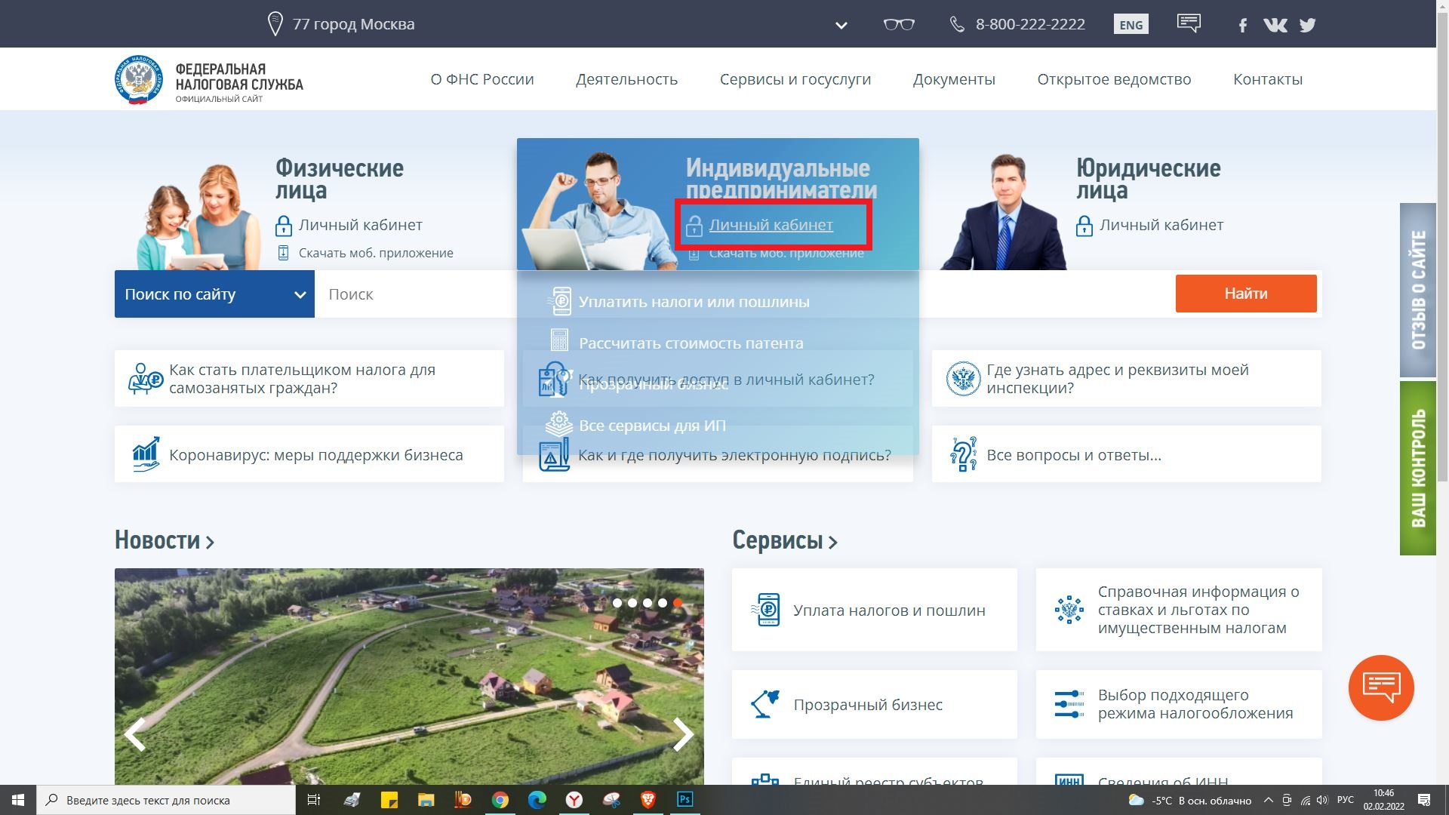Select the first news carousel dot
This screenshot has width=1449, height=815.
click(x=617, y=603)
